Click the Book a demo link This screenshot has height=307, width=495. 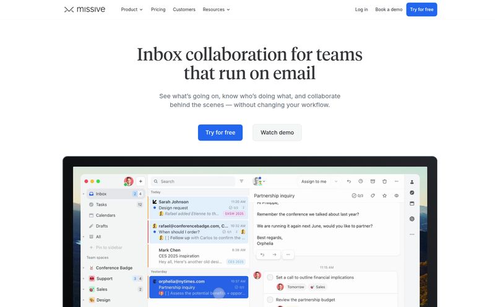pos(389,9)
